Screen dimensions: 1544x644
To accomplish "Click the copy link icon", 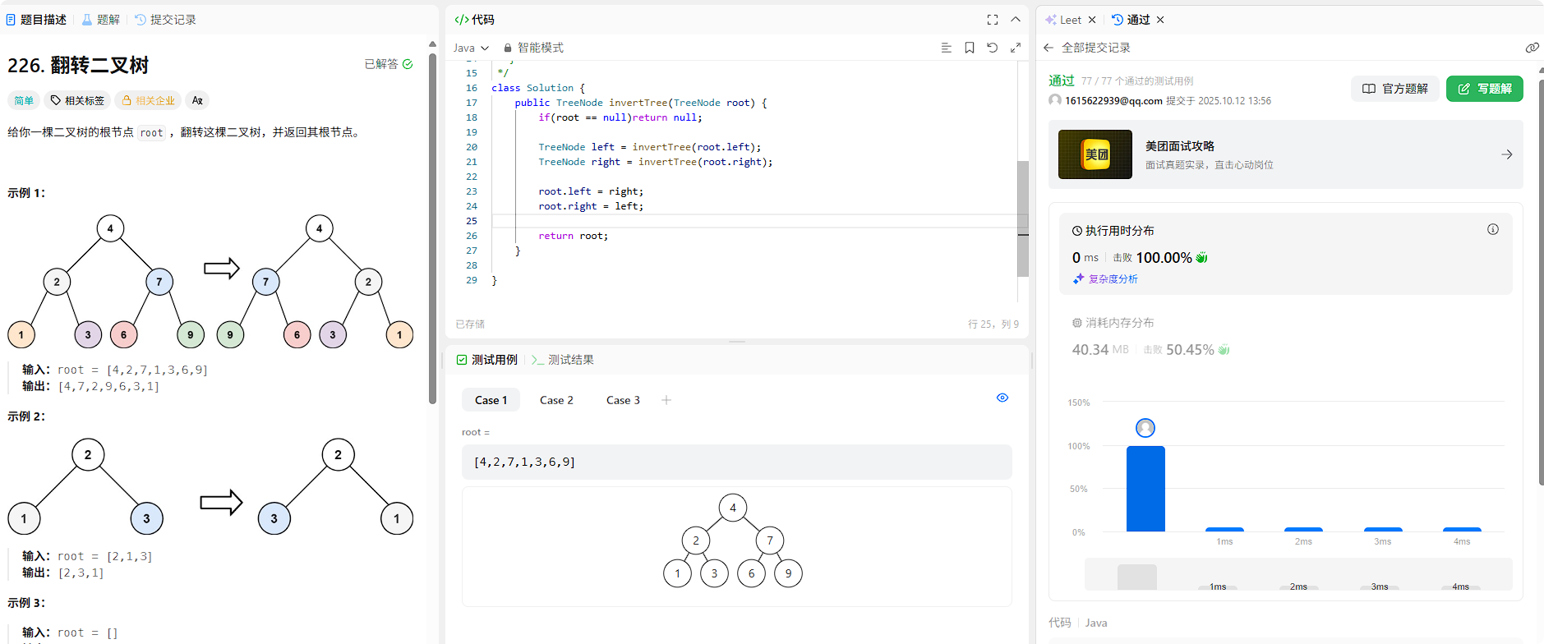I will [x=1532, y=48].
